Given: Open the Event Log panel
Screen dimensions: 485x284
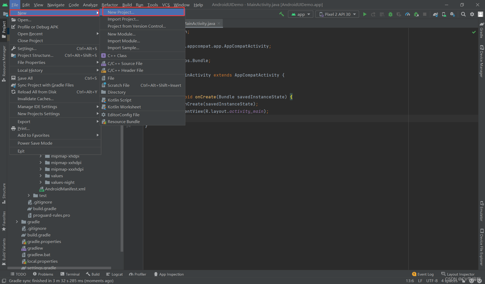Looking at the screenshot, I should click(x=423, y=274).
